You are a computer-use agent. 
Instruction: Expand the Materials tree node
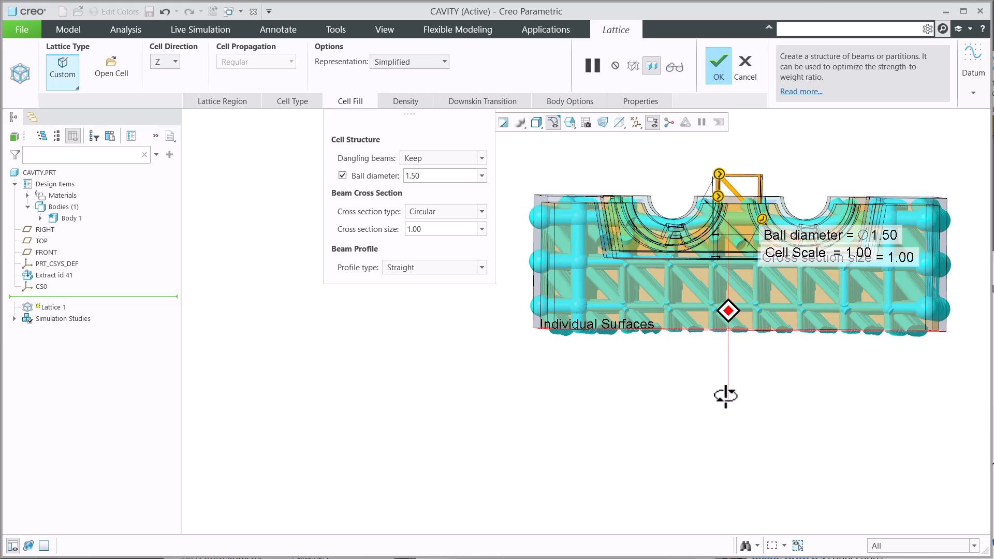click(27, 196)
